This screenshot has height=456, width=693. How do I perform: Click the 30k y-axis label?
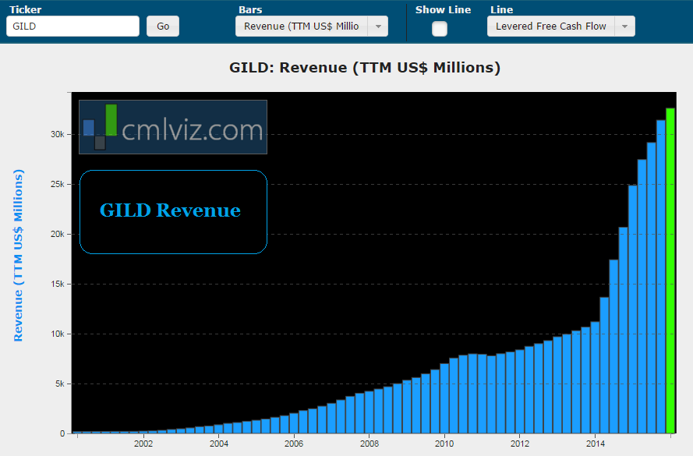point(58,134)
